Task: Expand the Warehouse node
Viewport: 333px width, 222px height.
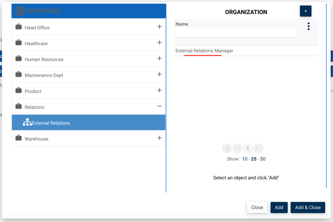Action: pos(160,138)
